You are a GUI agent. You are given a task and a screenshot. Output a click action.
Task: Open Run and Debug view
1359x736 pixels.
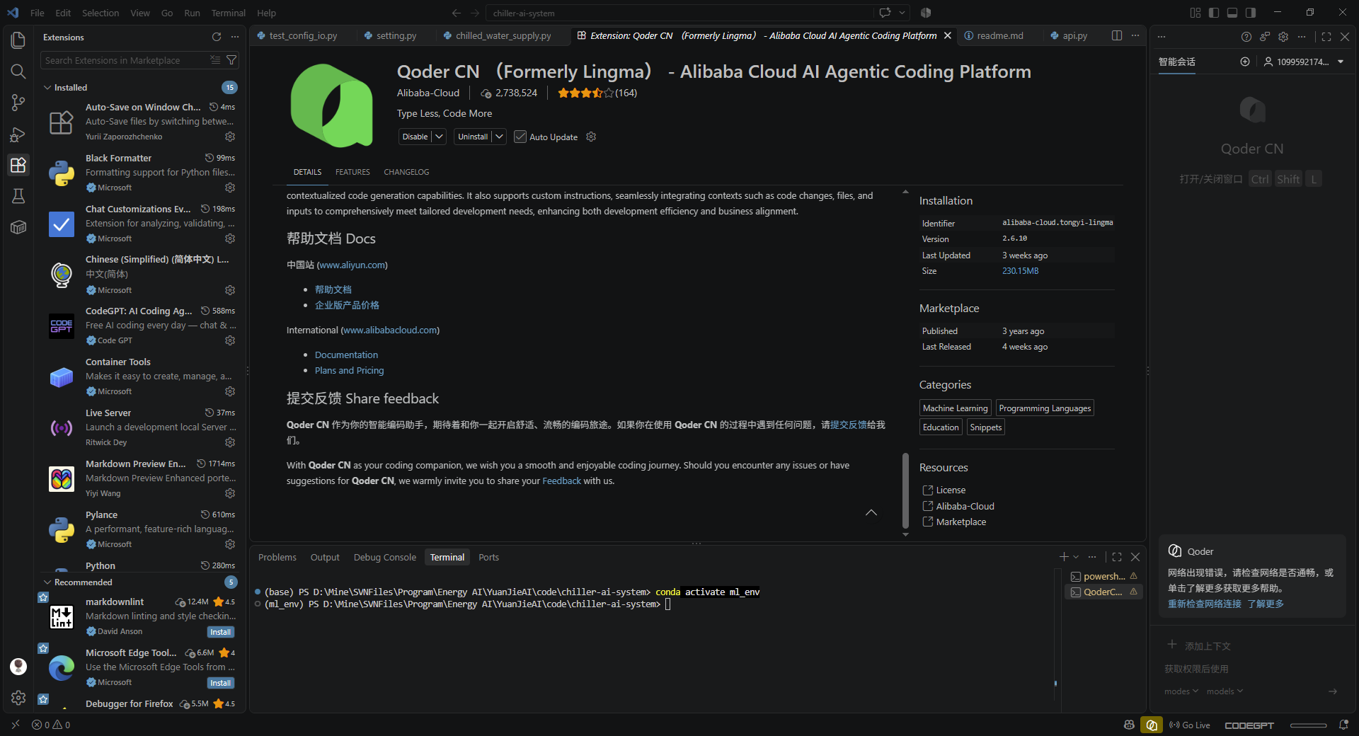click(18, 134)
